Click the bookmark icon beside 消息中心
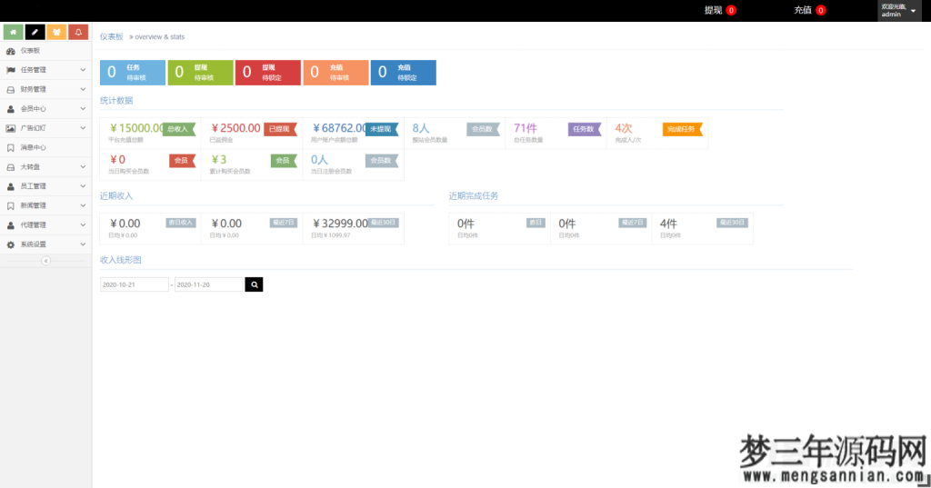931x488 pixels. (11, 148)
